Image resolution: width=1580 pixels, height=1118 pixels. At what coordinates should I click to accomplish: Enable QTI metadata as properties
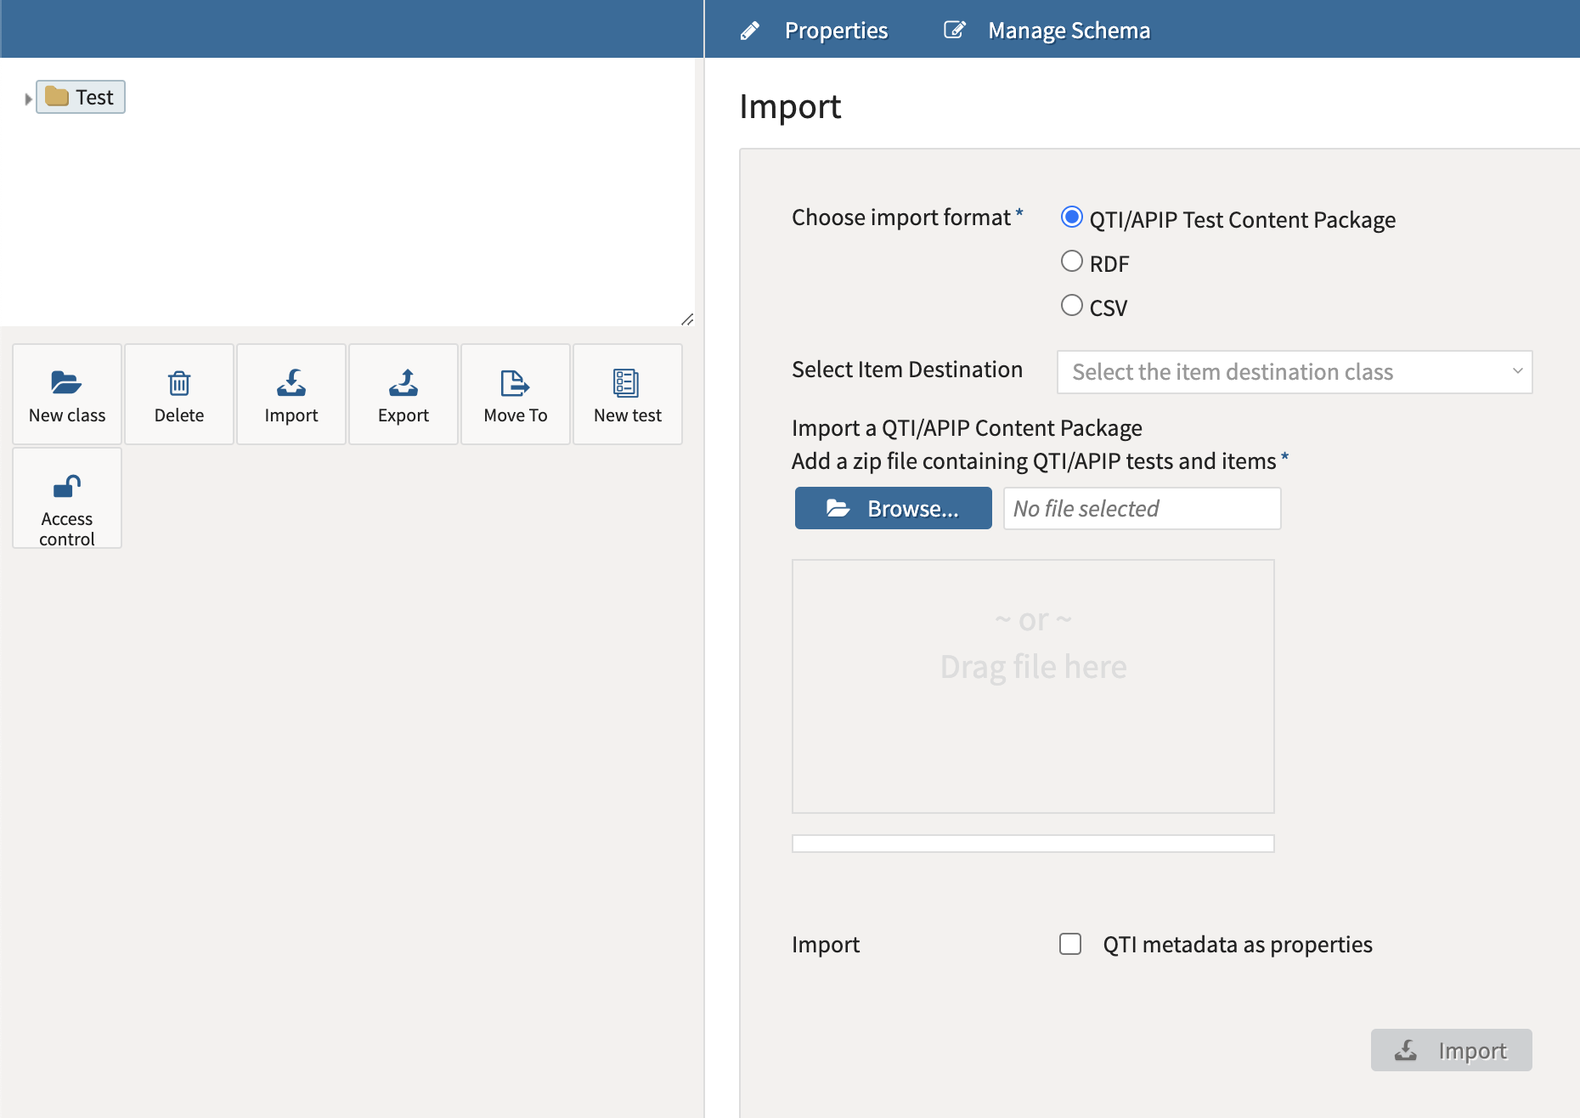click(1069, 943)
